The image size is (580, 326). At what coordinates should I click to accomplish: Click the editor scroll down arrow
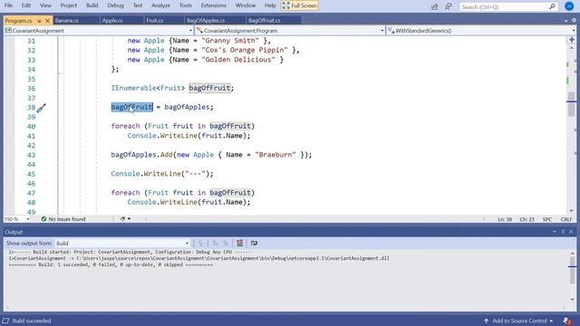(572, 211)
